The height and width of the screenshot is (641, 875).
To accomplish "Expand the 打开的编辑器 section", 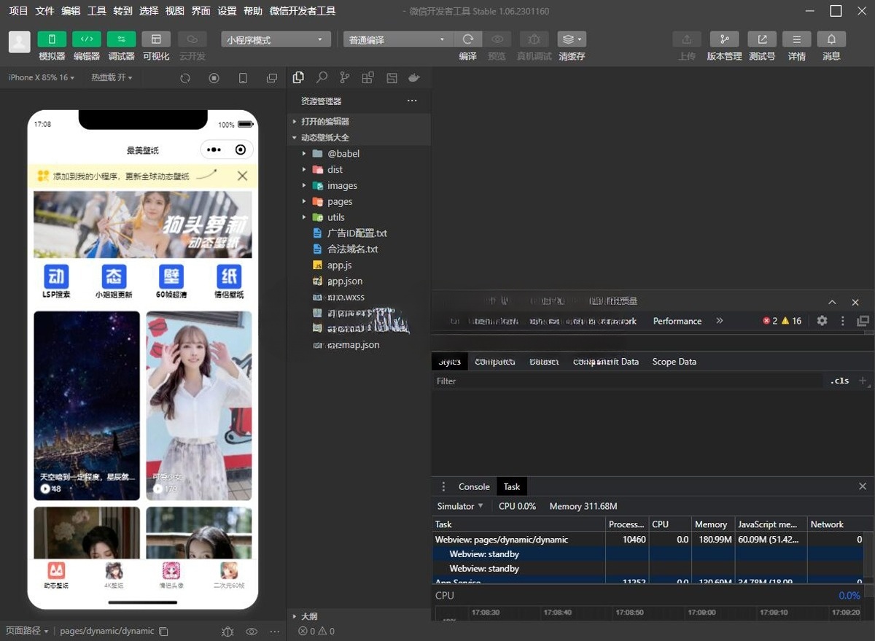I will [359, 121].
